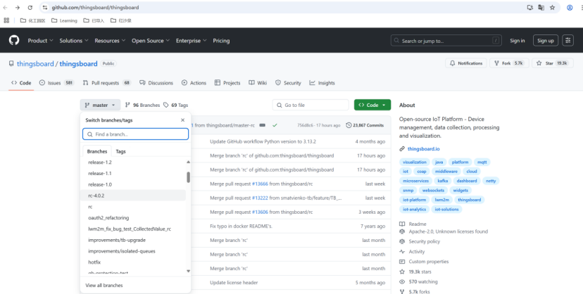This screenshot has height=294, width=583.
Task: Open the Security tab
Action: coord(288,83)
